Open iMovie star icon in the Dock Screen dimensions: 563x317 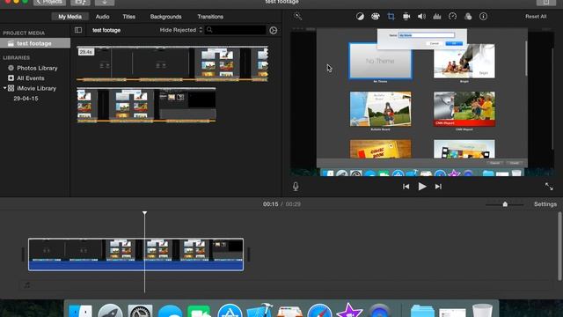point(349,311)
